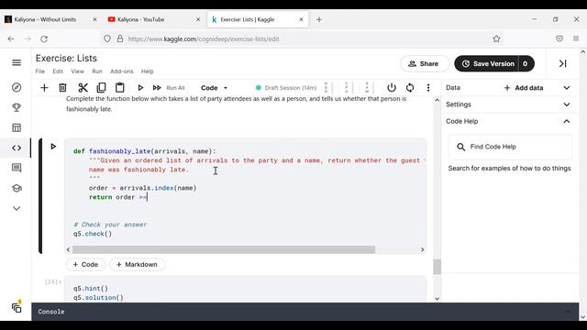Image resolution: width=587 pixels, height=330 pixels.
Task: Cut the cell with scissors icon
Action: pyautogui.click(x=83, y=88)
